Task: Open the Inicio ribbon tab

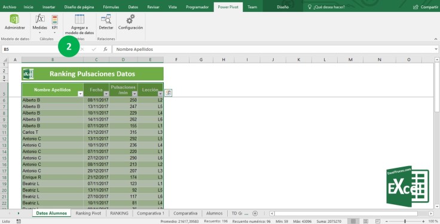Action: 28,7
